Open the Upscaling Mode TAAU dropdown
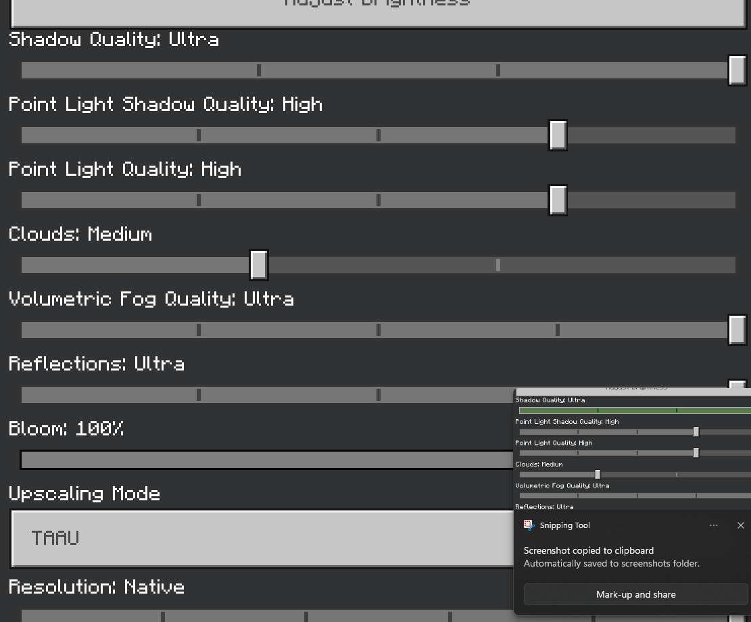The height and width of the screenshot is (622, 751). [x=264, y=538]
